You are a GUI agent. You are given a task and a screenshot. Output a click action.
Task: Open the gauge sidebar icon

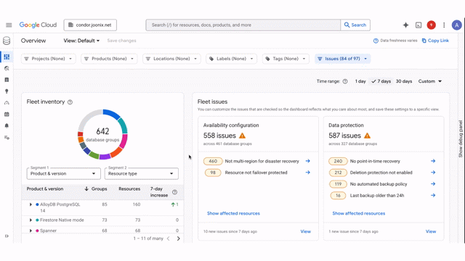tap(7, 103)
